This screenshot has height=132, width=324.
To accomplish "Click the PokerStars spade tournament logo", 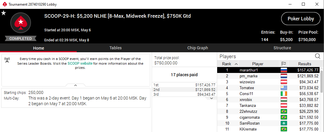I will point(21,23).
